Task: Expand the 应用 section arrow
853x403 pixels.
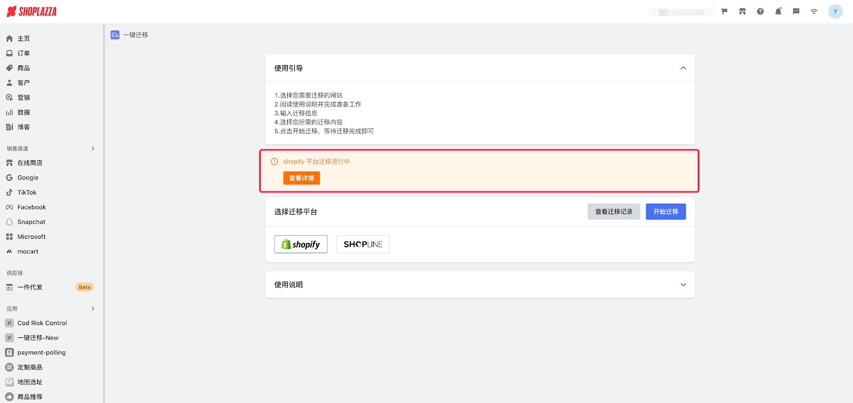Action: 93,309
